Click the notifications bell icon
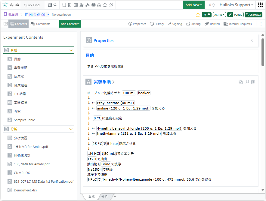 click(x=213, y=5)
